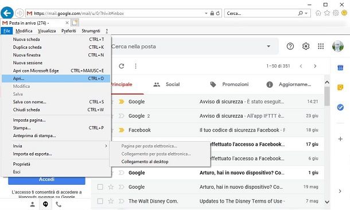The image size is (350, 210).
Task: Star The Walt Disney Com. email
Action: [111, 201]
